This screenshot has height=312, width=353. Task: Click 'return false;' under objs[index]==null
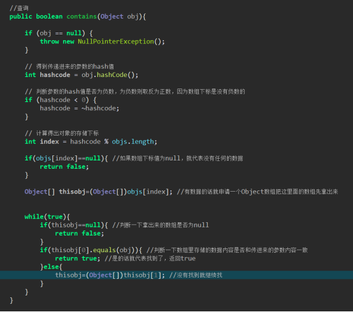coord(64,166)
